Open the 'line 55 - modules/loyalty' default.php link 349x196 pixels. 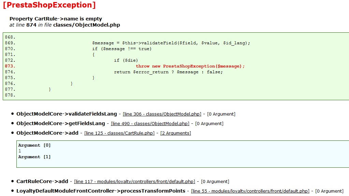point(250,191)
